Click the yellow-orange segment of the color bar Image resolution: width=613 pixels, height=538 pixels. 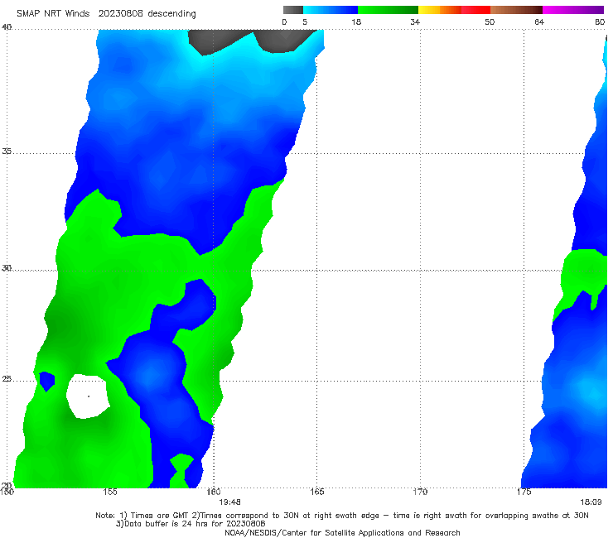(439, 10)
